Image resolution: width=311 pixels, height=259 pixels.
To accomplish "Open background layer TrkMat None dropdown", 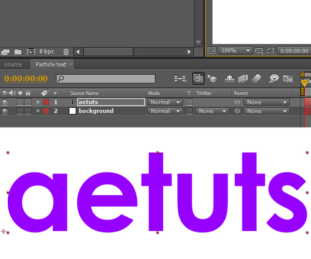I will tap(212, 111).
